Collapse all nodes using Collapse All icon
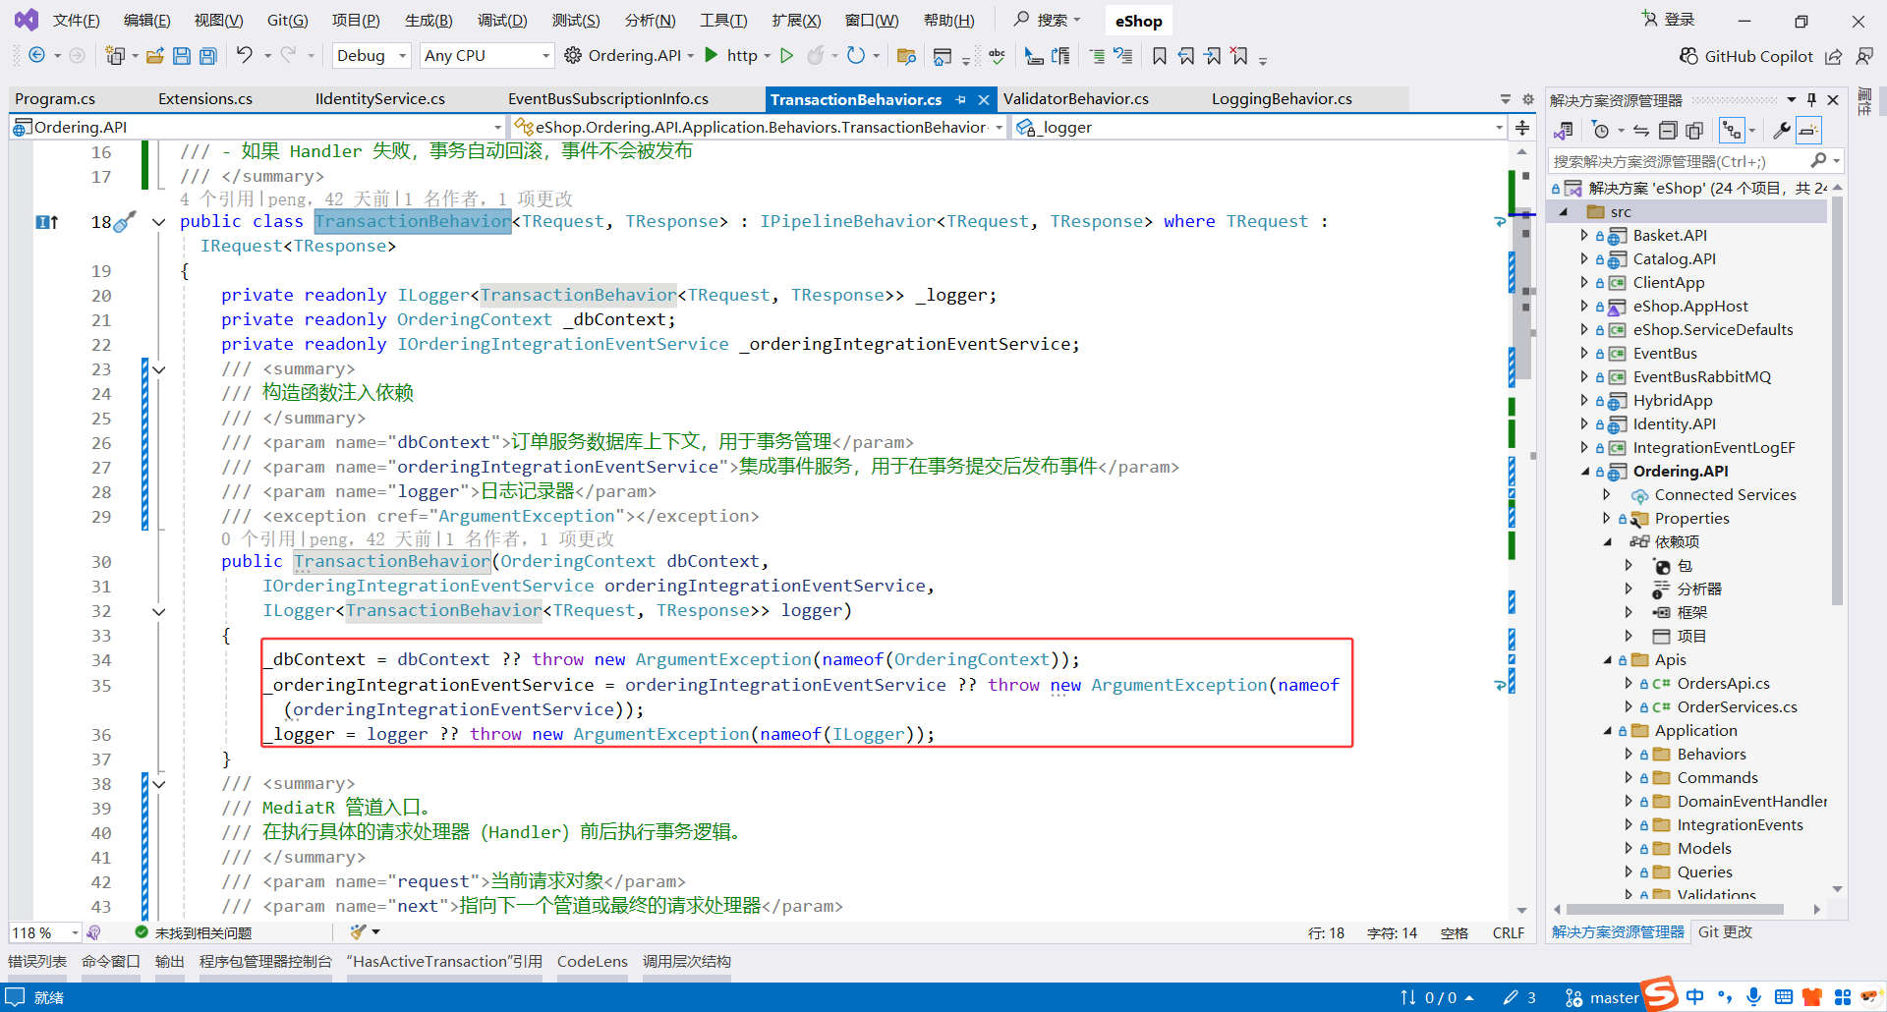The width and height of the screenshot is (1887, 1012). tap(1668, 130)
